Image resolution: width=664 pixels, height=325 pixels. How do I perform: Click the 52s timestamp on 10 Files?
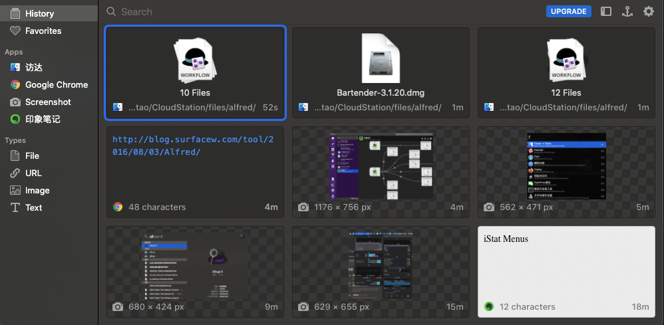pos(270,108)
